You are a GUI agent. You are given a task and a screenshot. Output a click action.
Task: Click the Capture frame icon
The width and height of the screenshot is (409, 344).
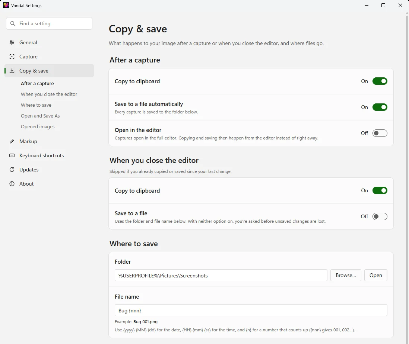pos(12,57)
